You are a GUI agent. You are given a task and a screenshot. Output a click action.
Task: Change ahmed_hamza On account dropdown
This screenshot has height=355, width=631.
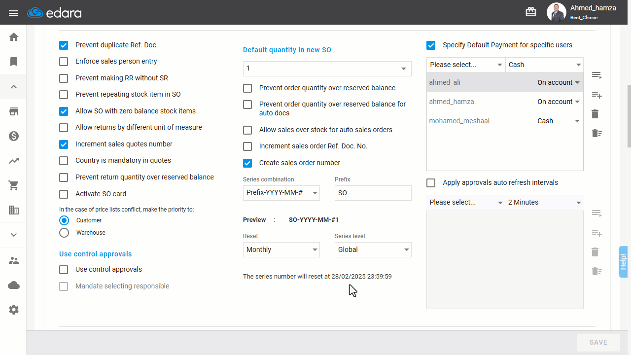point(559,102)
